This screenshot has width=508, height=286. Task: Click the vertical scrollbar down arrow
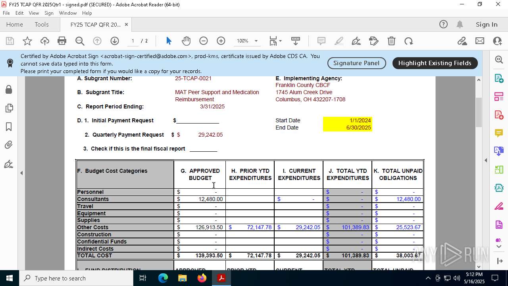pos(479,267)
